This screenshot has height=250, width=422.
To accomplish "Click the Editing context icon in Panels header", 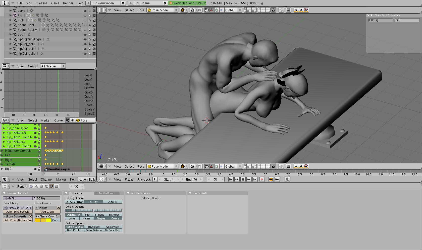I will coord(51,186).
